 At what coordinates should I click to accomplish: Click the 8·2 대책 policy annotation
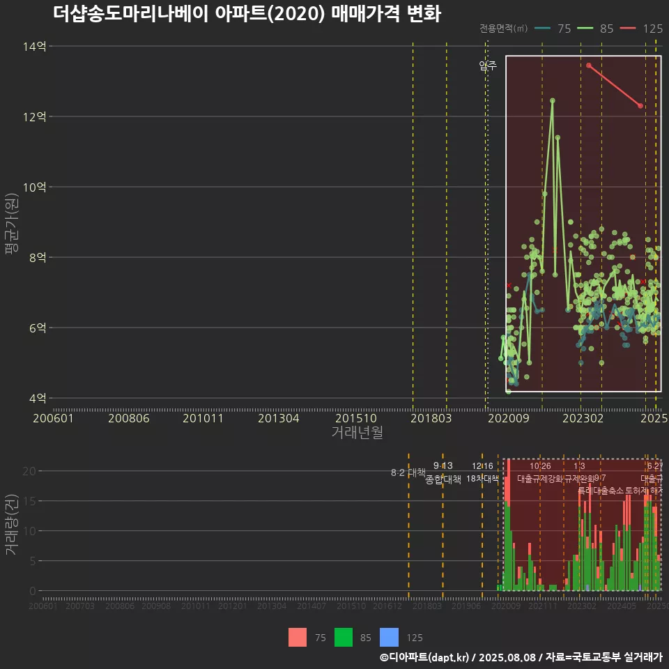click(408, 472)
